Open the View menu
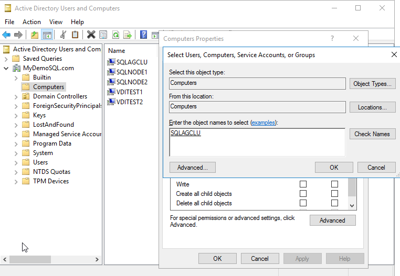 [x=56, y=22]
